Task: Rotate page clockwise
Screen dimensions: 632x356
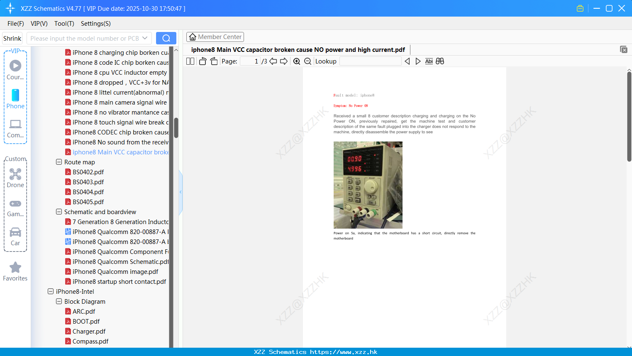Action: [x=214, y=61]
